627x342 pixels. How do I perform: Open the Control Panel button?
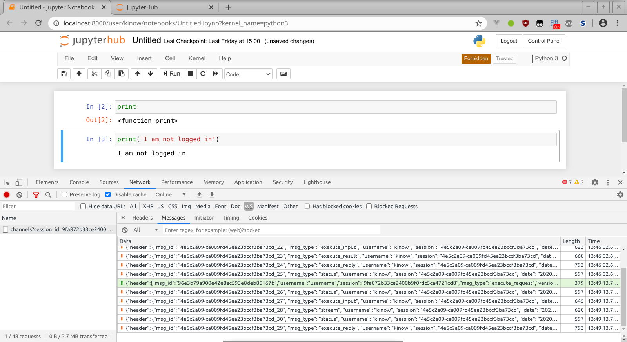[x=544, y=41]
